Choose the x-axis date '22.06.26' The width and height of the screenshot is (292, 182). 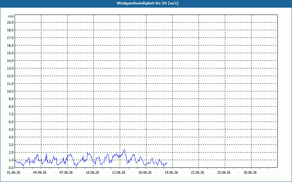click(197, 173)
